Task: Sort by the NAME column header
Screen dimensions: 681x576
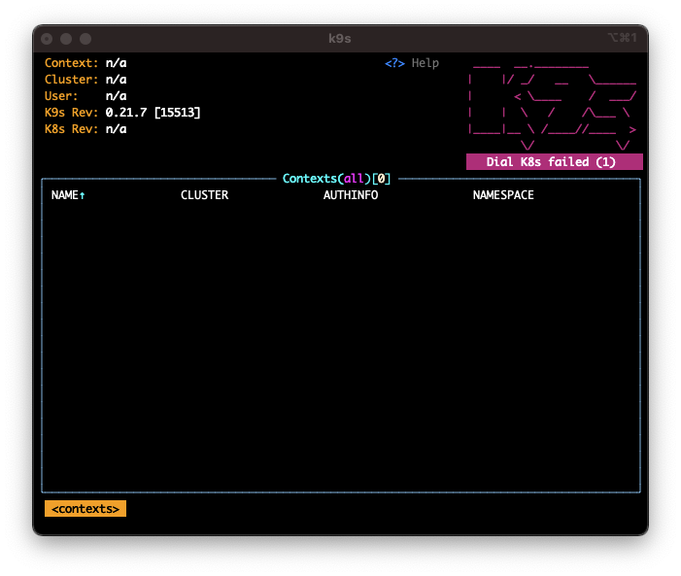Action: click(68, 195)
